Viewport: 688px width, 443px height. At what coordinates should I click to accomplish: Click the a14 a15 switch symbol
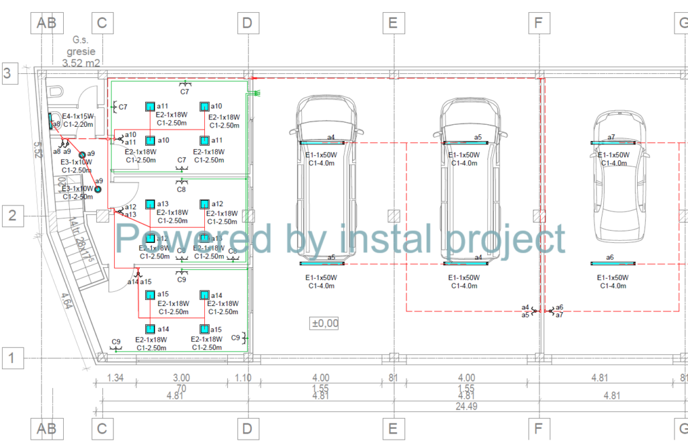[136, 274]
